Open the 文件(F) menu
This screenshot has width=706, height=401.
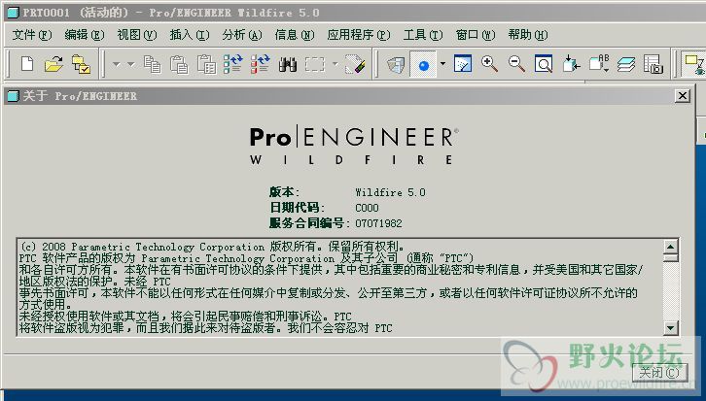[x=32, y=35]
